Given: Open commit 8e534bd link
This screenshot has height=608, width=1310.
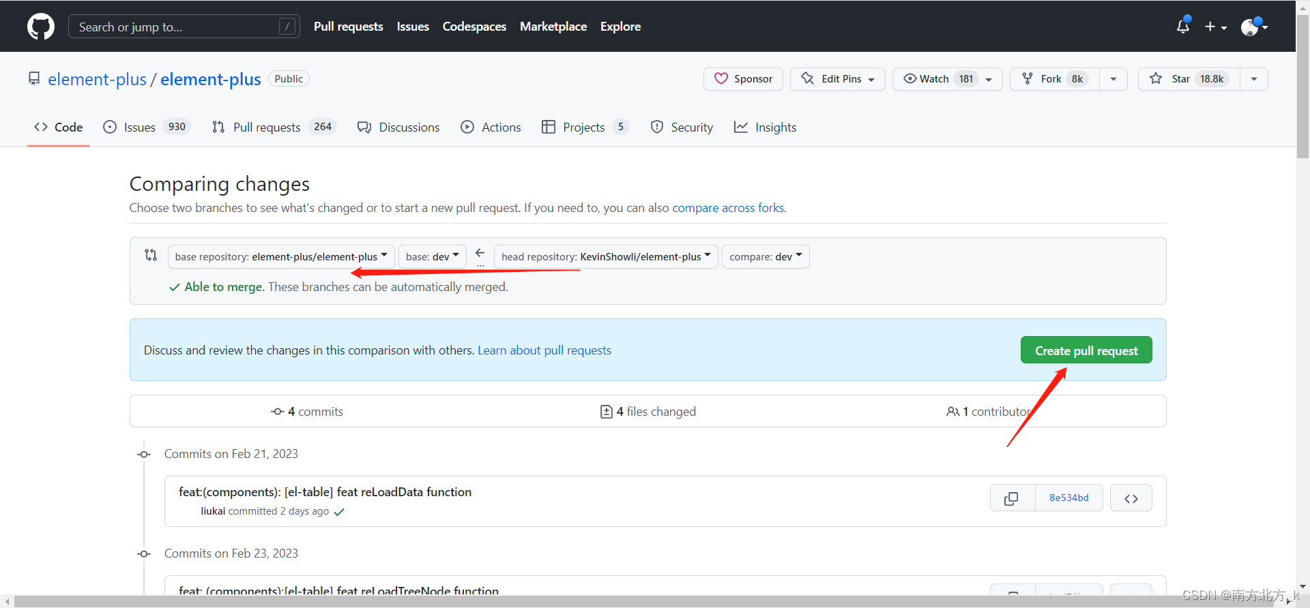Looking at the screenshot, I should 1069,498.
